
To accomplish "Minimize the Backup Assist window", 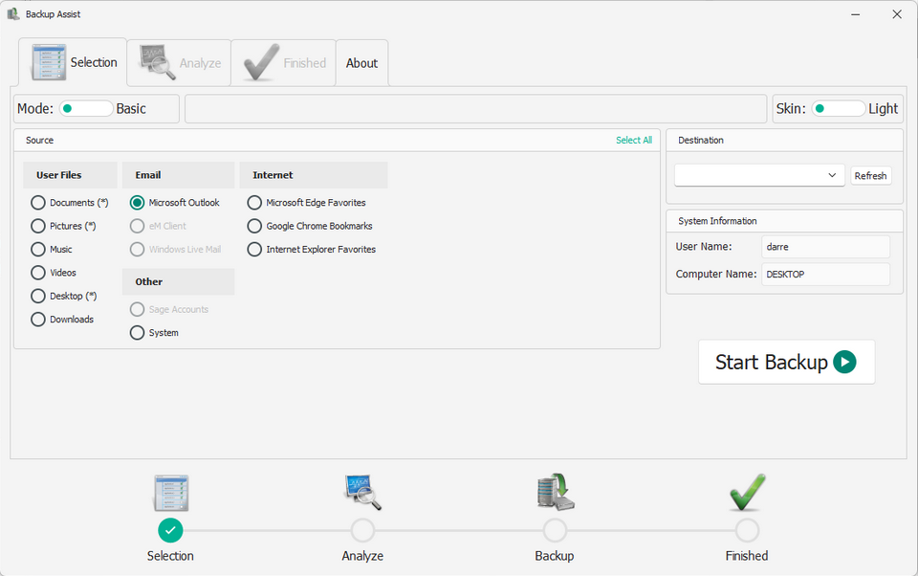I will [855, 14].
